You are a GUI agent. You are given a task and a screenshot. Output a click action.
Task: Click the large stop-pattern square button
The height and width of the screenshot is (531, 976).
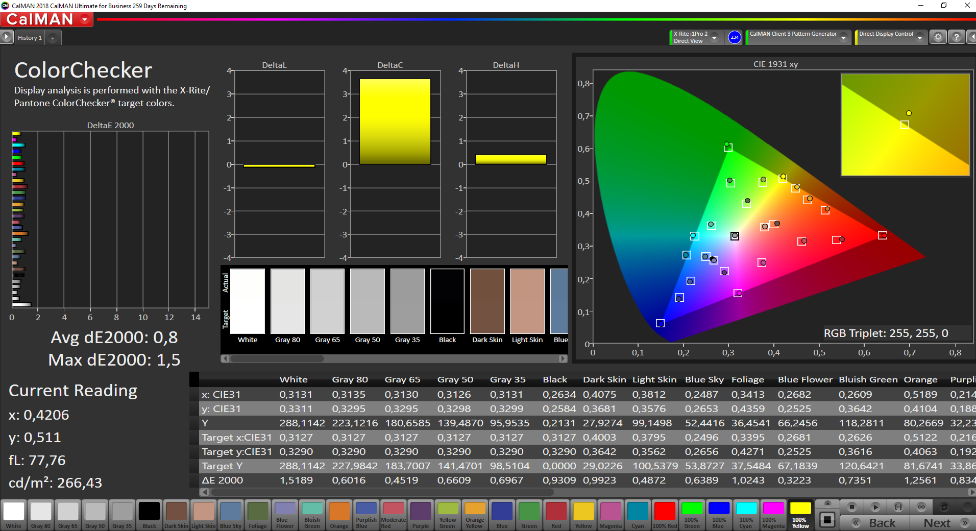(827, 520)
